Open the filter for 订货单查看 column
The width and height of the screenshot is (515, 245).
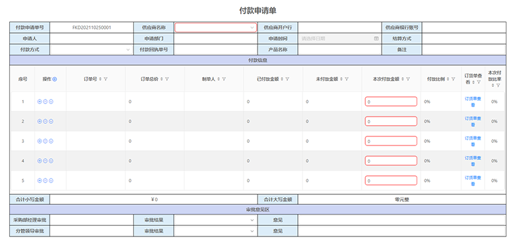pyautogui.click(x=479, y=82)
